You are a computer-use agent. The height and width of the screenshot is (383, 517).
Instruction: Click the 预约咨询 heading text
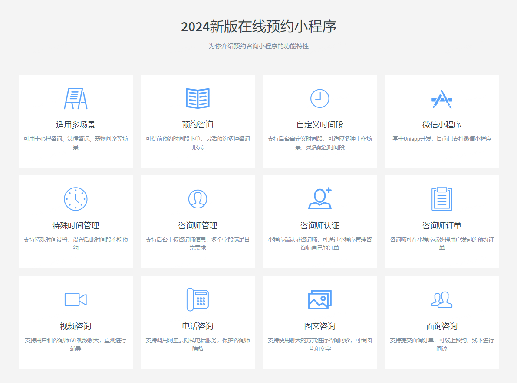pyautogui.click(x=198, y=125)
